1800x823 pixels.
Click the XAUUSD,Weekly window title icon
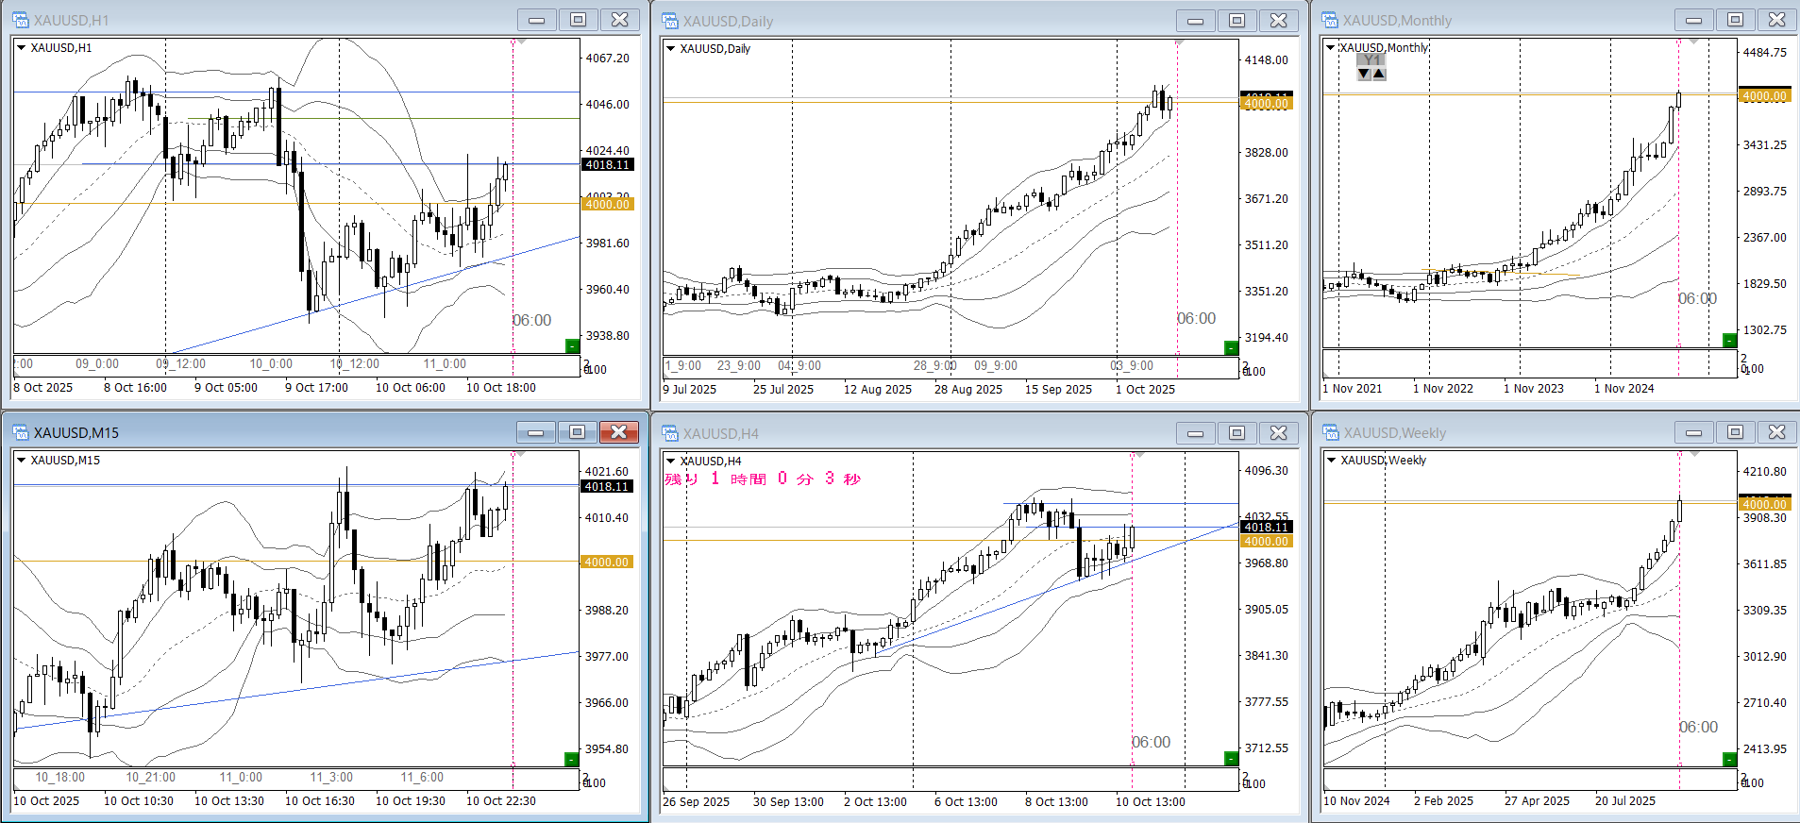[x=1330, y=432]
